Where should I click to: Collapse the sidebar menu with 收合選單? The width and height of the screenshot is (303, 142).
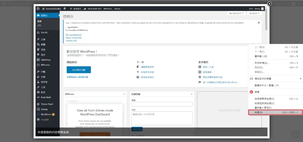48,120
